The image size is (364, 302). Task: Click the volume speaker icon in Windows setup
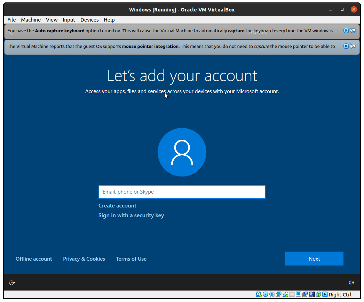point(351,283)
